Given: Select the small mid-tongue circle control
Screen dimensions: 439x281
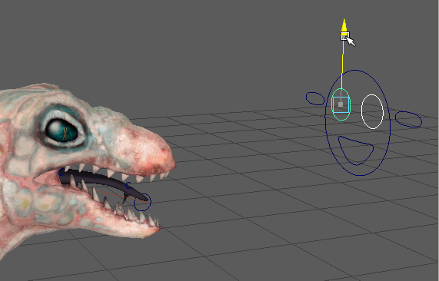Looking at the screenshot, I should point(128,185).
